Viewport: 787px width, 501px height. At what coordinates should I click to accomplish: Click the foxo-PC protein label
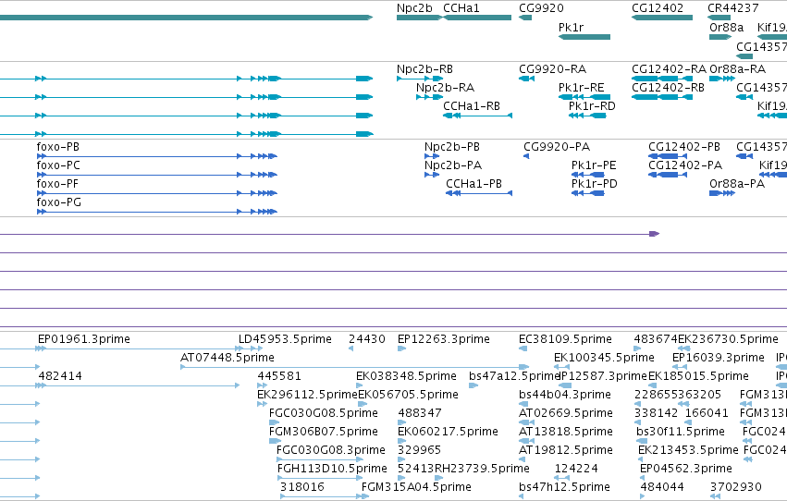58,165
